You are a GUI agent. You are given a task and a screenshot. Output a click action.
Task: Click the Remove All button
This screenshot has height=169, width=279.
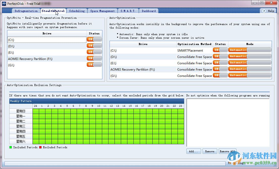[x=227, y=151]
